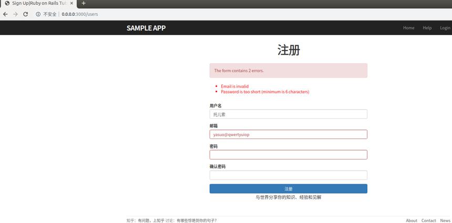This screenshot has width=452, height=223.
Task: Open the Contact footer link
Action: tap(428, 220)
